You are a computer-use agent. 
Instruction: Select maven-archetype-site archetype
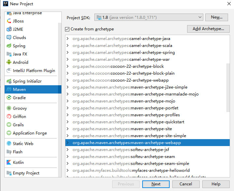[148, 129]
